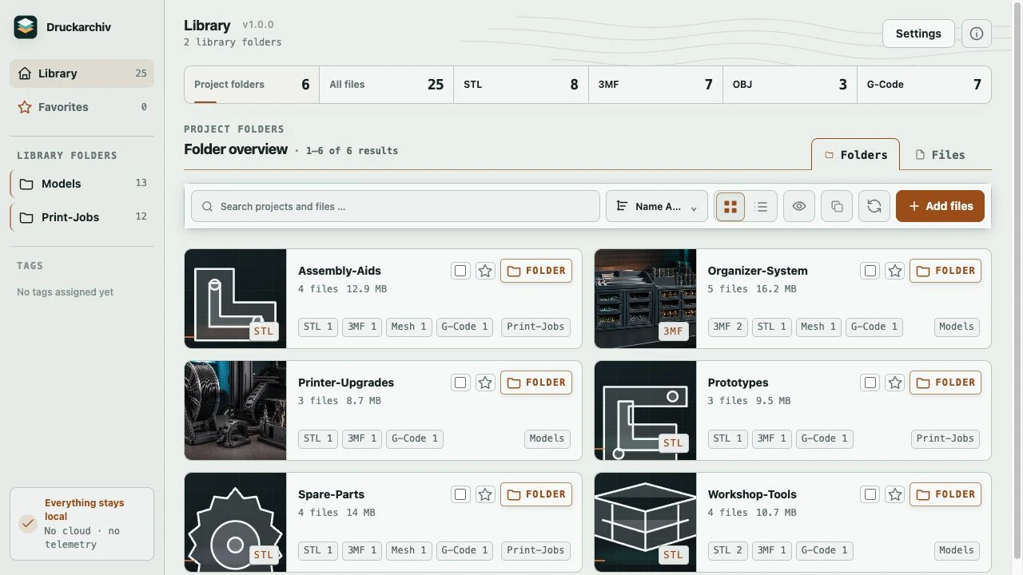Select the Spare-Parts folder checkbox
The width and height of the screenshot is (1023, 575).
pos(460,494)
